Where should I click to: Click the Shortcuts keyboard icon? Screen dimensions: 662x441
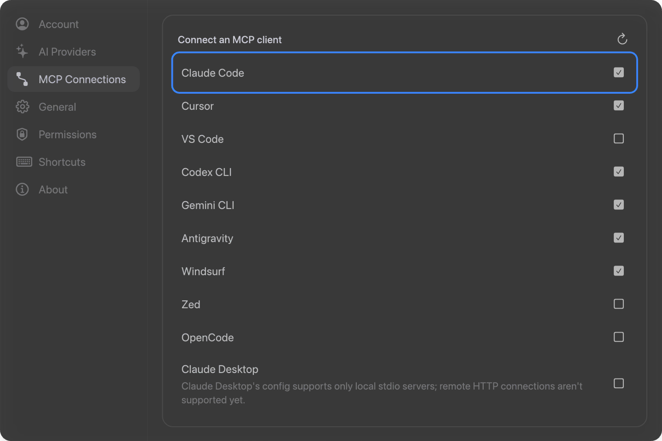24,162
